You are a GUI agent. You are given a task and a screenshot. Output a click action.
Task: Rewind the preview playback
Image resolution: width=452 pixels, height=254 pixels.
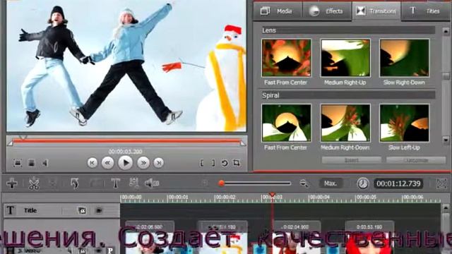click(x=107, y=163)
